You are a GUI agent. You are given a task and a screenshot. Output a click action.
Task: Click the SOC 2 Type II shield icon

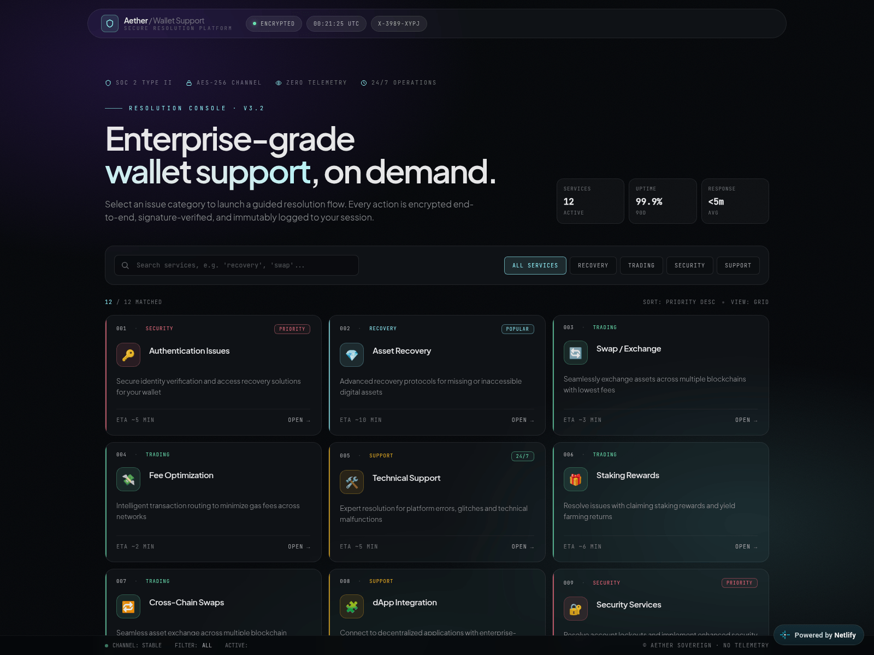click(x=108, y=83)
